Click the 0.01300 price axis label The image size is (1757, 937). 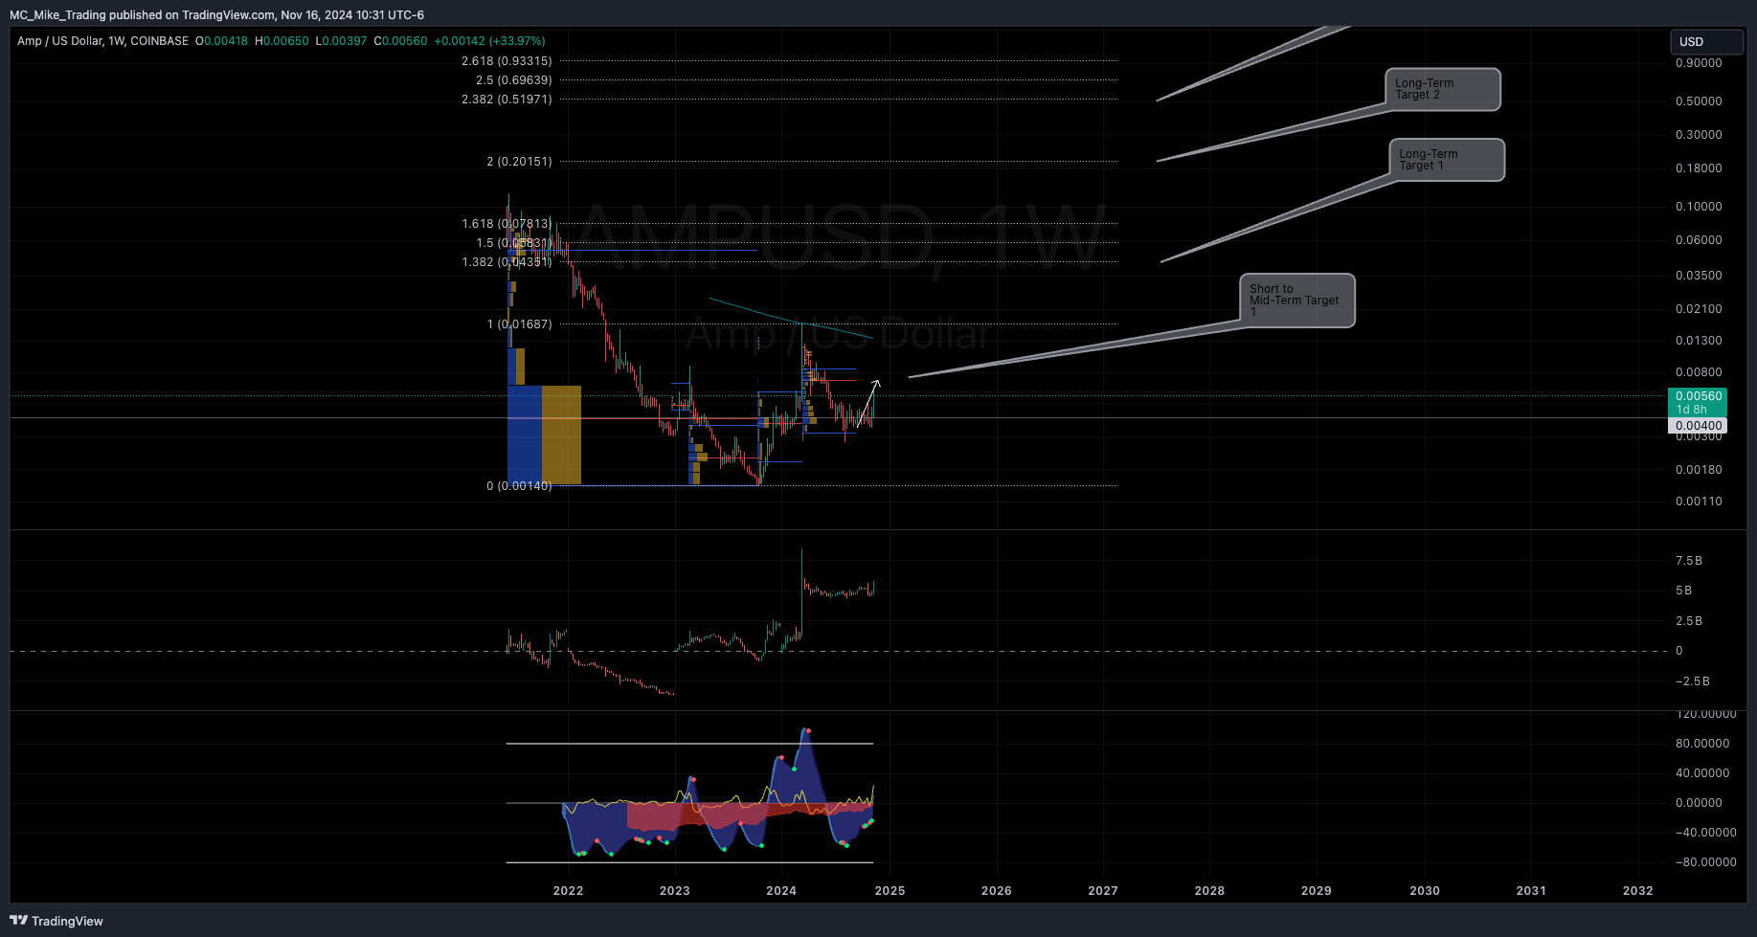point(1699,341)
